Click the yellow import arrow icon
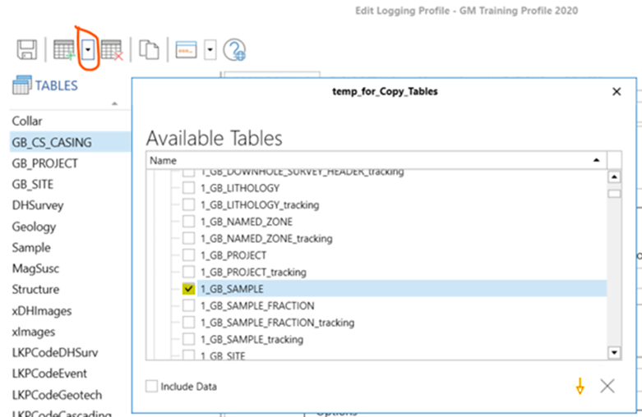The width and height of the screenshot is (642, 417). pyautogui.click(x=580, y=386)
